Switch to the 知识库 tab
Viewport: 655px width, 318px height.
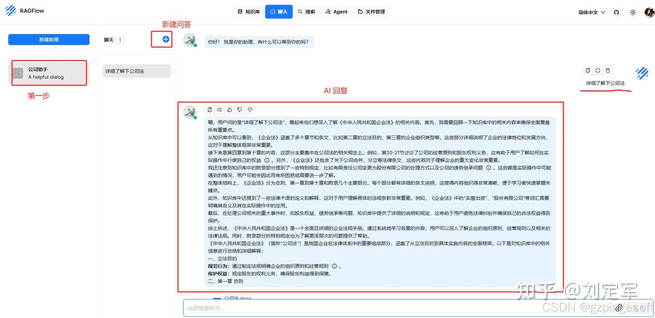[249, 12]
